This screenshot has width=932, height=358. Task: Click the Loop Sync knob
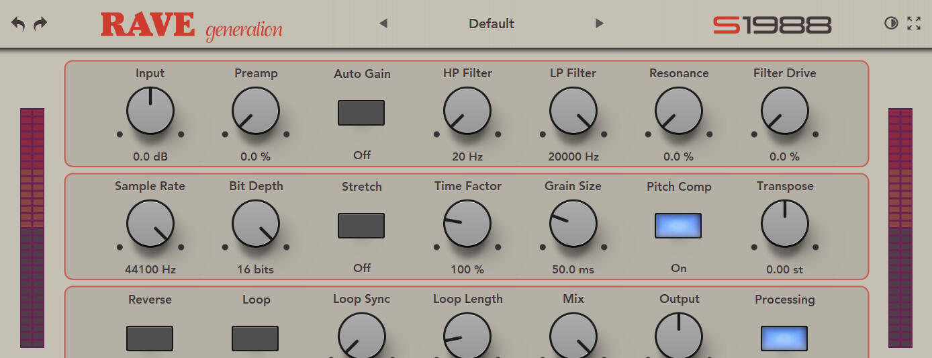click(x=362, y=335)
